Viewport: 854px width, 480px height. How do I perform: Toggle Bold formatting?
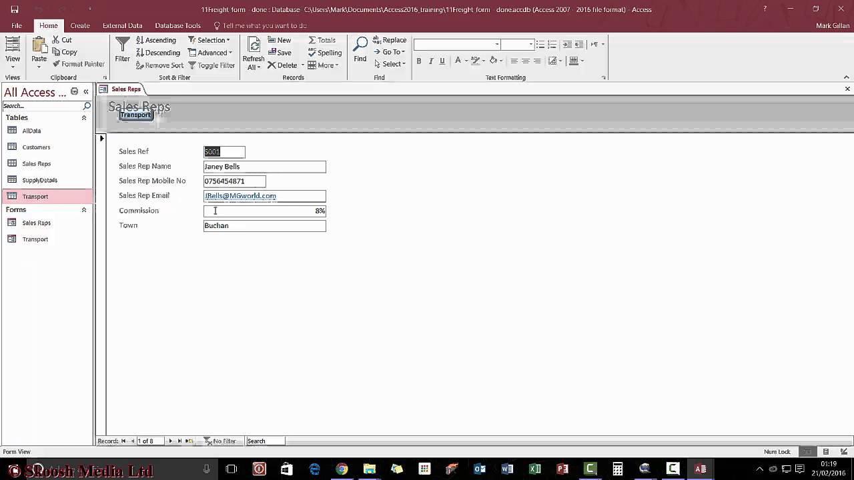coord(419,61)
